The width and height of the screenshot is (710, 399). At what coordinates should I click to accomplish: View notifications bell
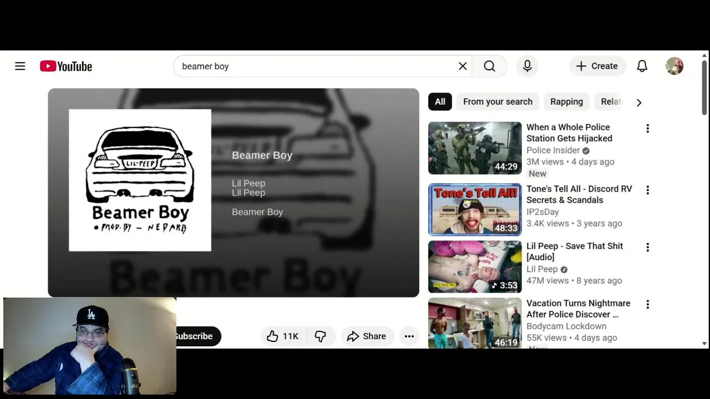coord(642,66)
